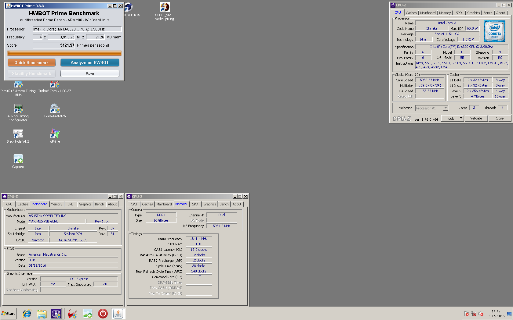
Task: Open Graphics tab in Memory CPU-Z window
Action: [209, 204]
